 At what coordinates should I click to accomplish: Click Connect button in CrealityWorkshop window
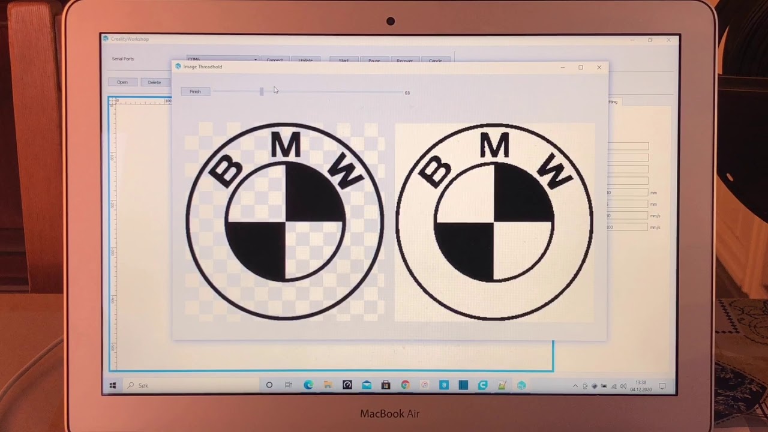[x=275, y=60]
